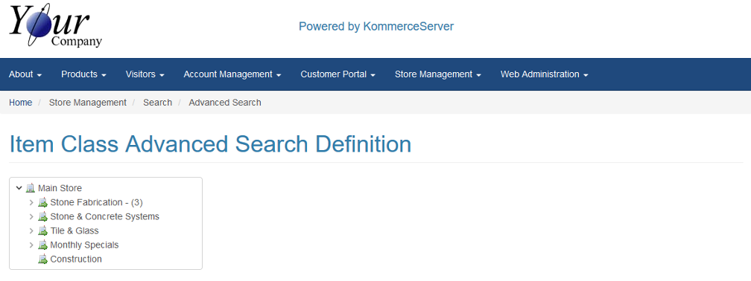Open the Store Management menu
The image size is (751, 281).
pyautogui.click(x=438, y=74)
